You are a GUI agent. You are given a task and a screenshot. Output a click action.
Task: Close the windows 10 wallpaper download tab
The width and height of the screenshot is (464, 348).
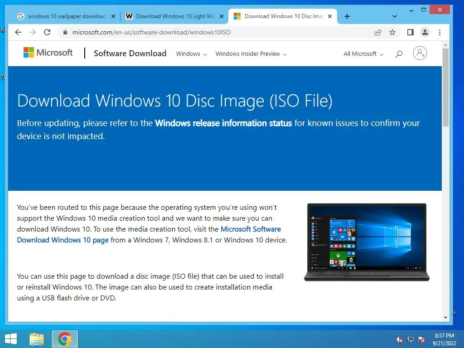[113, 16]
